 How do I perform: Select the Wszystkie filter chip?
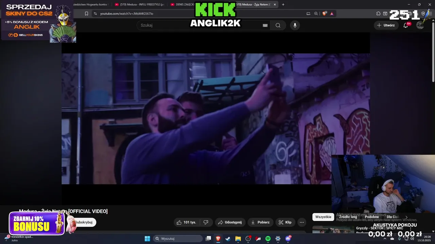pyautogui.click(x=323, y=217)
